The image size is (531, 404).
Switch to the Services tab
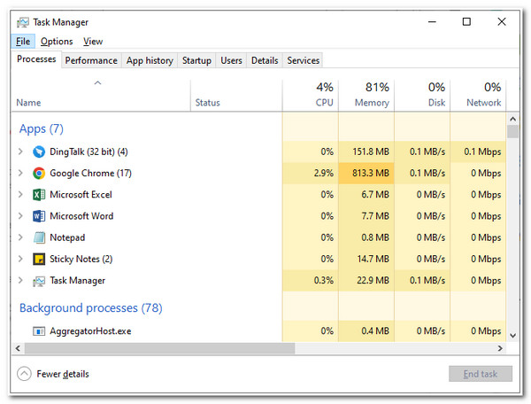(303, 60)
